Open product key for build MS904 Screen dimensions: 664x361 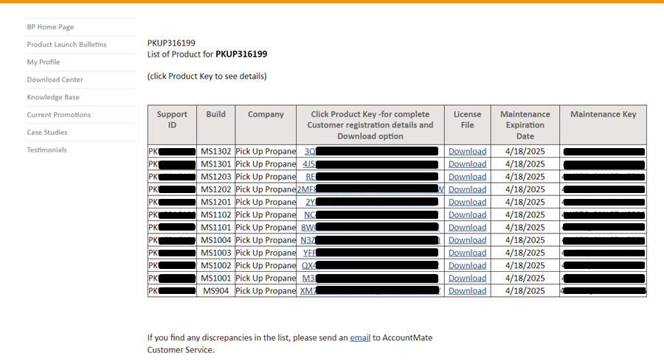(x=308, y=291)
